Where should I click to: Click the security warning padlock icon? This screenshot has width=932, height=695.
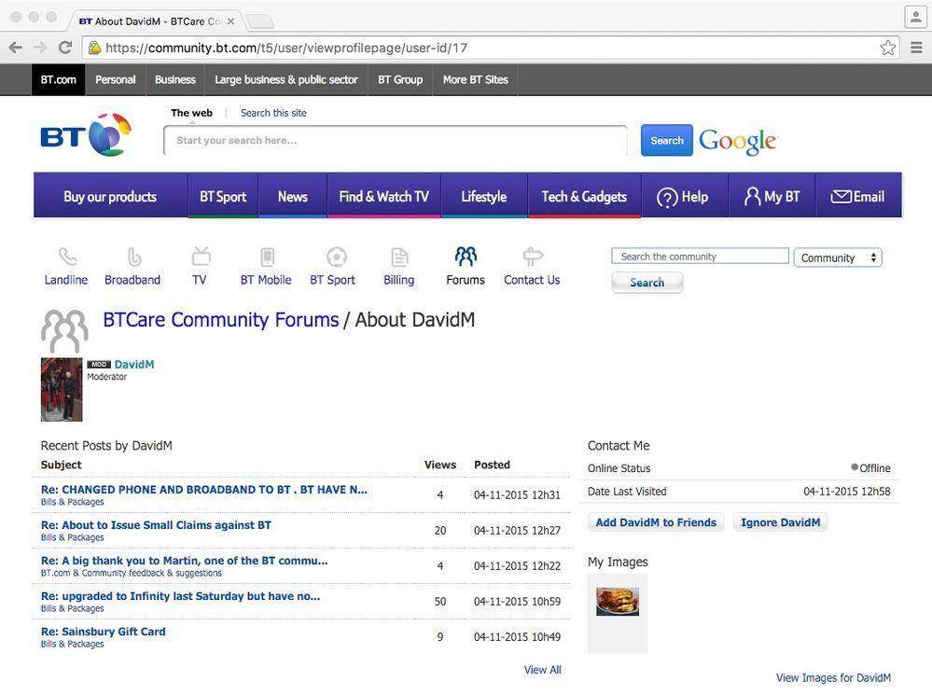(x=94, y=48)
